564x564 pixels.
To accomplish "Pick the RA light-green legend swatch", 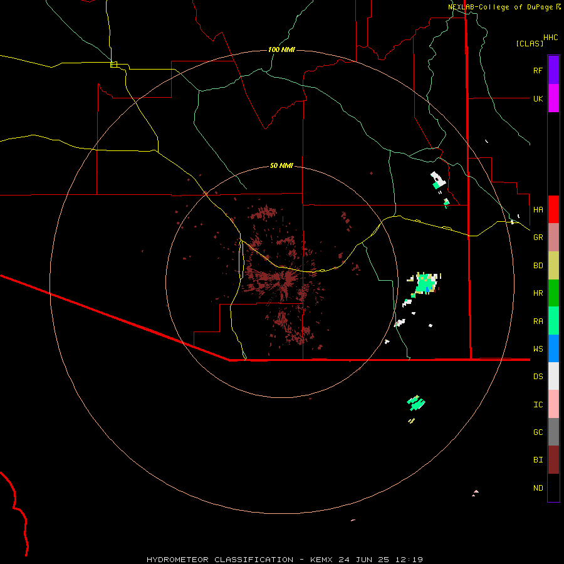I will [553, 321].
